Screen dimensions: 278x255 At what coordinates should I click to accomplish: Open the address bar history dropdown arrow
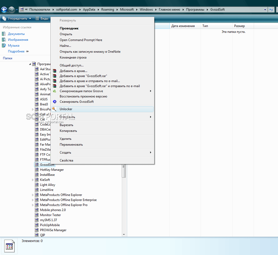[x=265, y=10]
